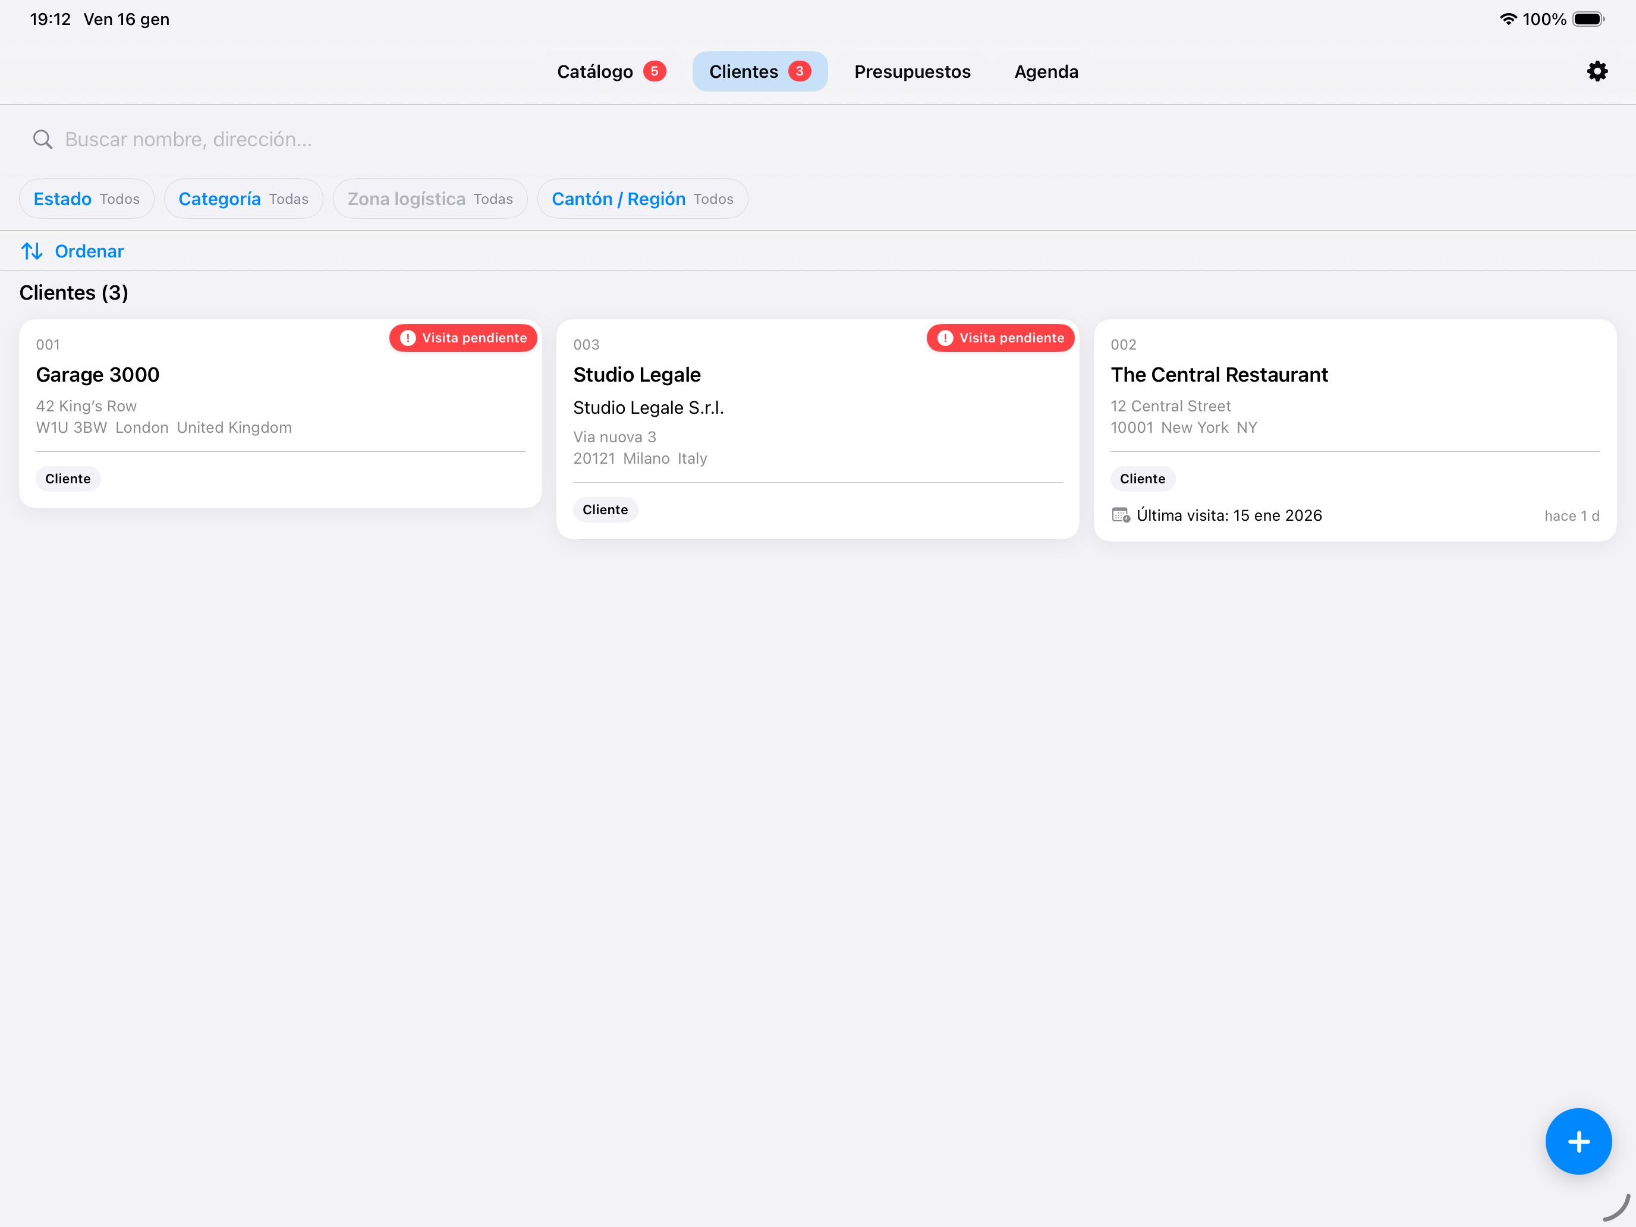Tap the status bar time 19:12
1636x1227 pixels.
pyautogui.click(x=51, y=19)
